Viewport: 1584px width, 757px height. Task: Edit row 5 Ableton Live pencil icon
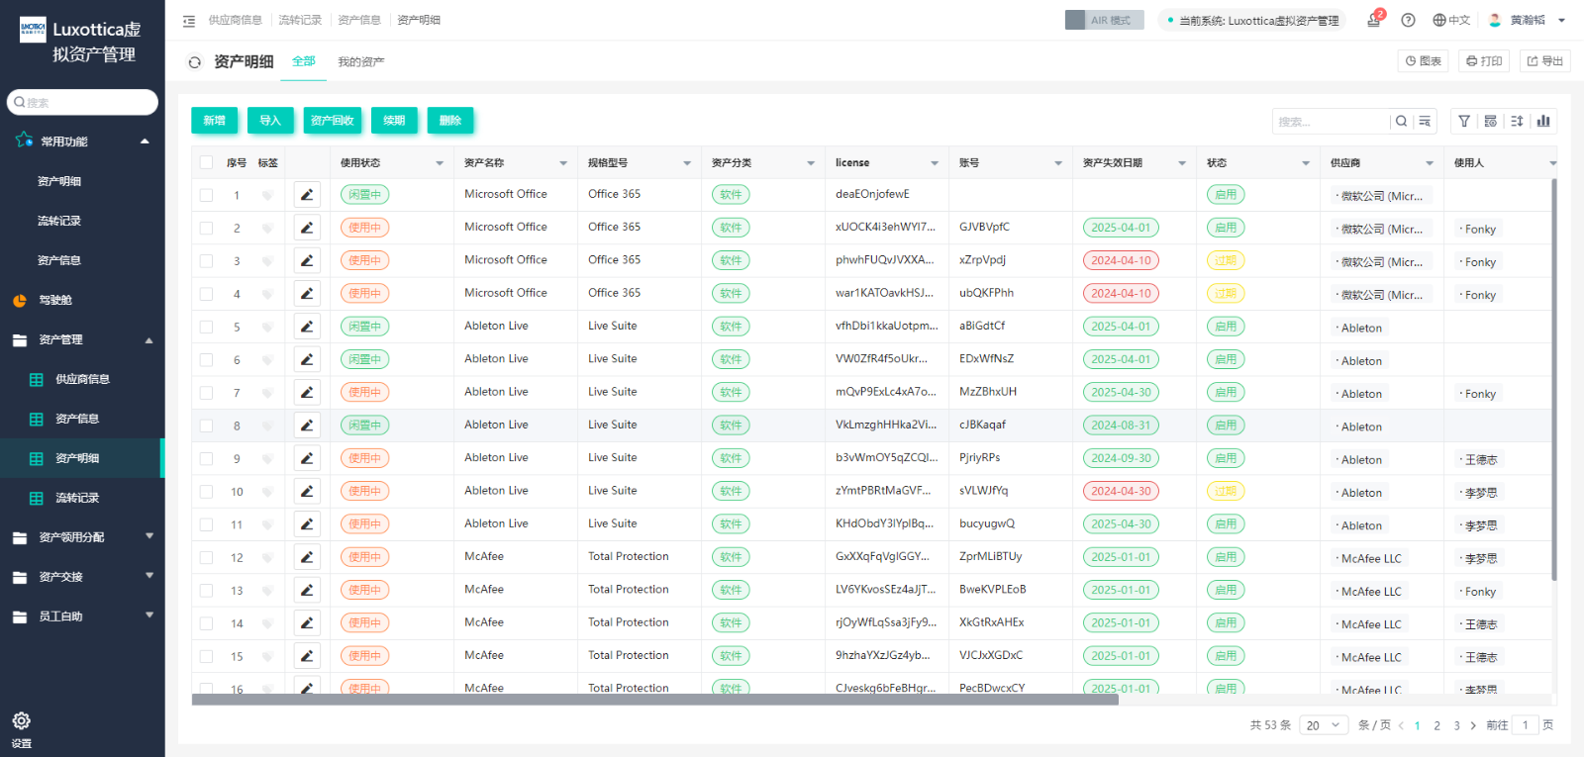pyautogui.click(x=307, y=327)
